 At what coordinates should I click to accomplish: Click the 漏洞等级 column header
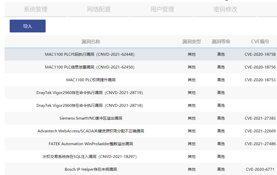pyautogui.click(x=221, y=42)
